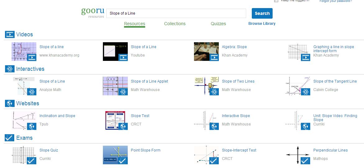364x168 pixels.
Task: Open the Videos section heading
Action: click(x=24, y=34)
